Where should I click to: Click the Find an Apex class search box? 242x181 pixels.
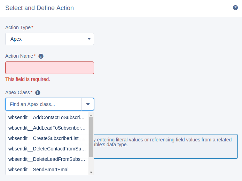(x=44, y=104)
